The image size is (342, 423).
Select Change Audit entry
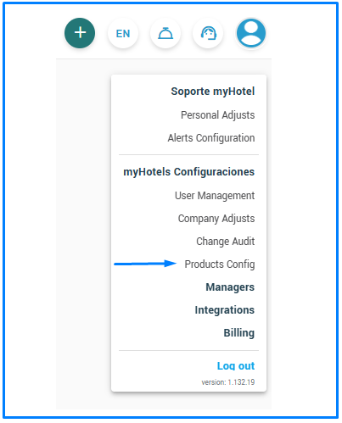click(x=225, y=242)
